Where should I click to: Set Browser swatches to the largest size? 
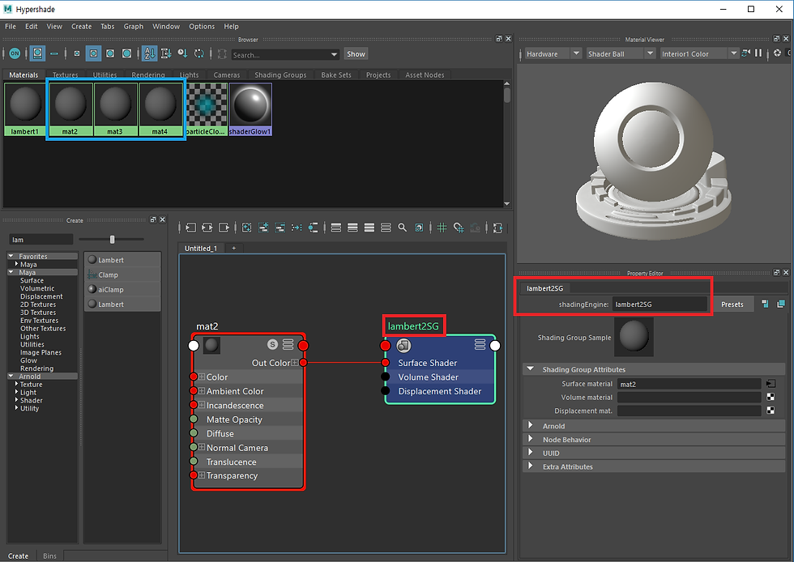[x=126, y=53]
